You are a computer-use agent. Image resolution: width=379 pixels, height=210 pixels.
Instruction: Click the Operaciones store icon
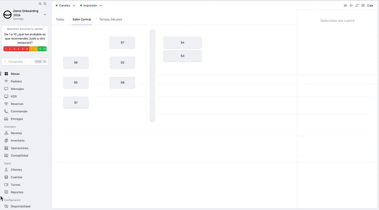(x=7, y=148)
